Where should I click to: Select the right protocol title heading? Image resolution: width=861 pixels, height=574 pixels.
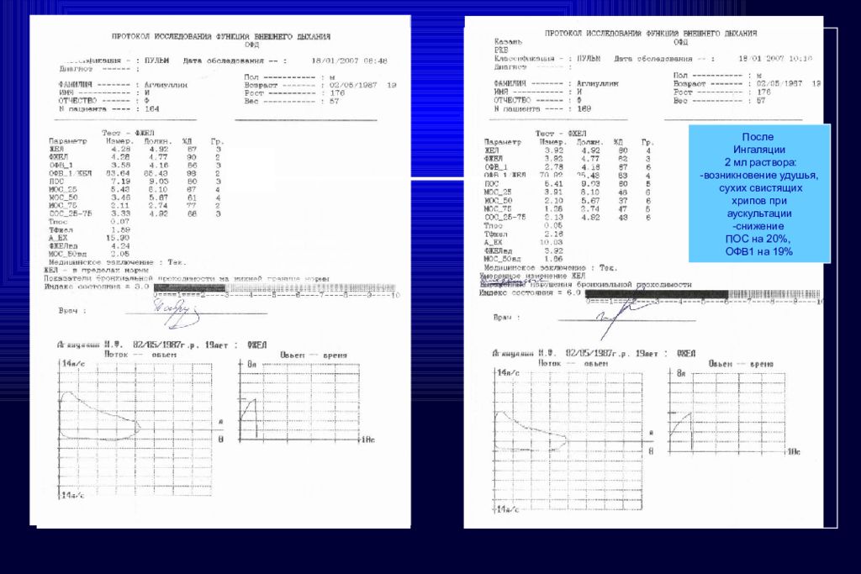(x=650, y=34)
